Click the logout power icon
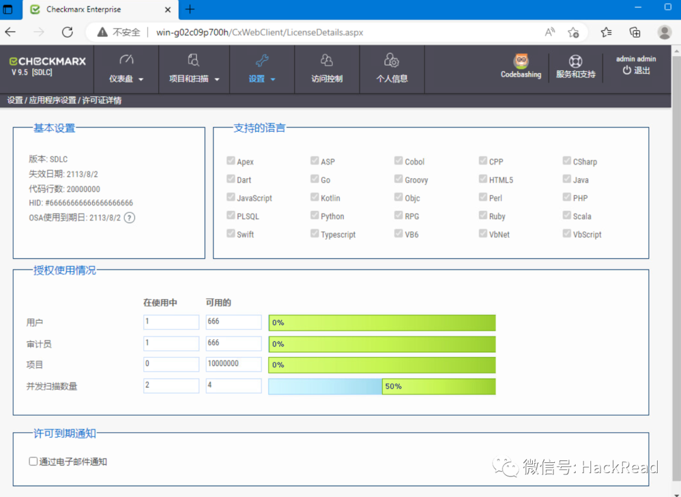Image resolution: width=681 pixels, height=497 pixels. pyautogui.click(x=627, y=71)
